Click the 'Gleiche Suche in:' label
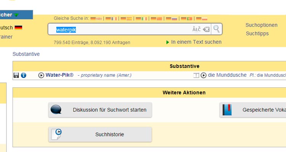This screenshot has width=286, height=152. coord(71,18)
